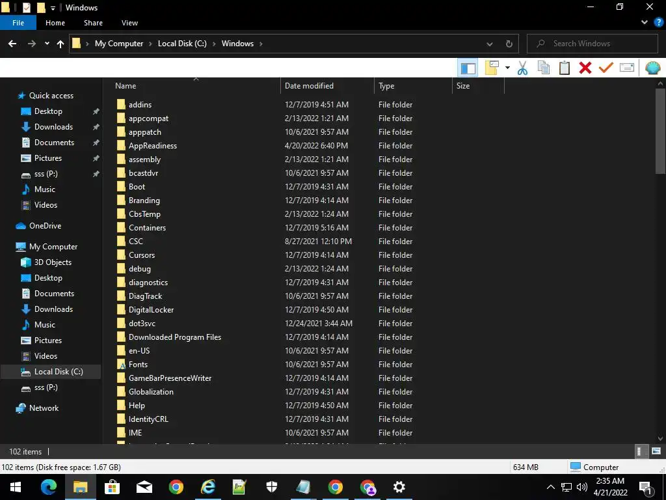The height and width of the screenshot is (500, 666).
Task: Click My Computer in the address breadcrumb
Action: pyautogui.click(x=119, y=44)
